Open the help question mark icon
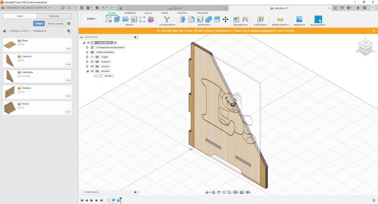Image resolution: width=378 pixels, height=204 pixels. tap(364, 8)
